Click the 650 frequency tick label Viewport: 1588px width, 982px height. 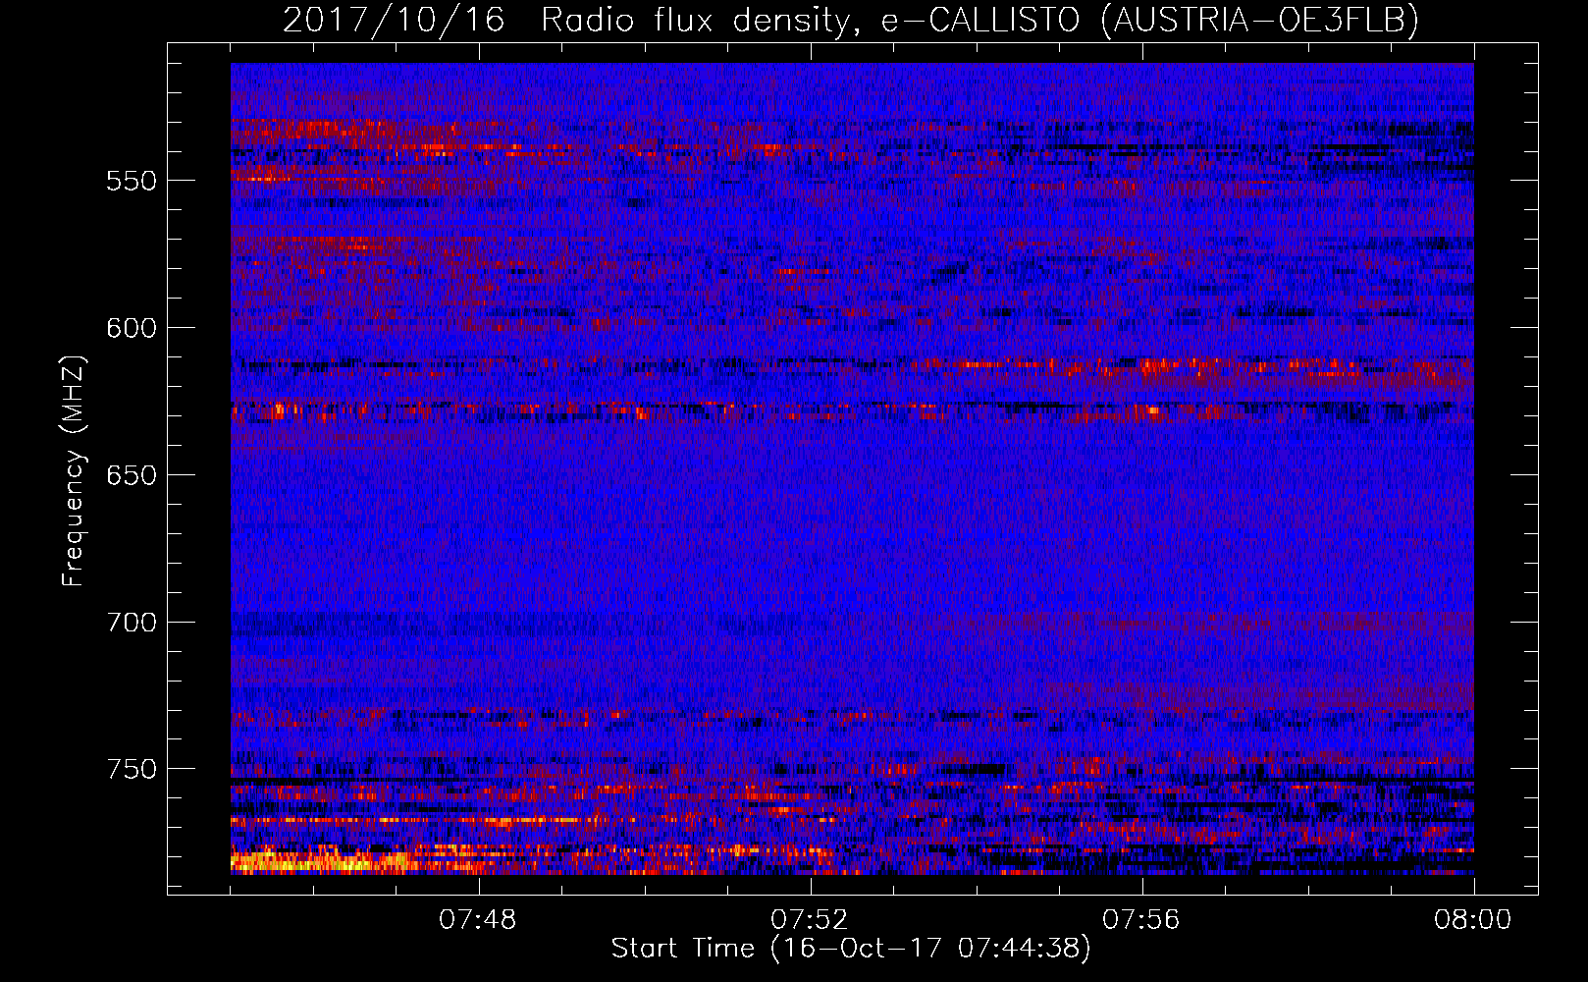click(x=132, y=475)
